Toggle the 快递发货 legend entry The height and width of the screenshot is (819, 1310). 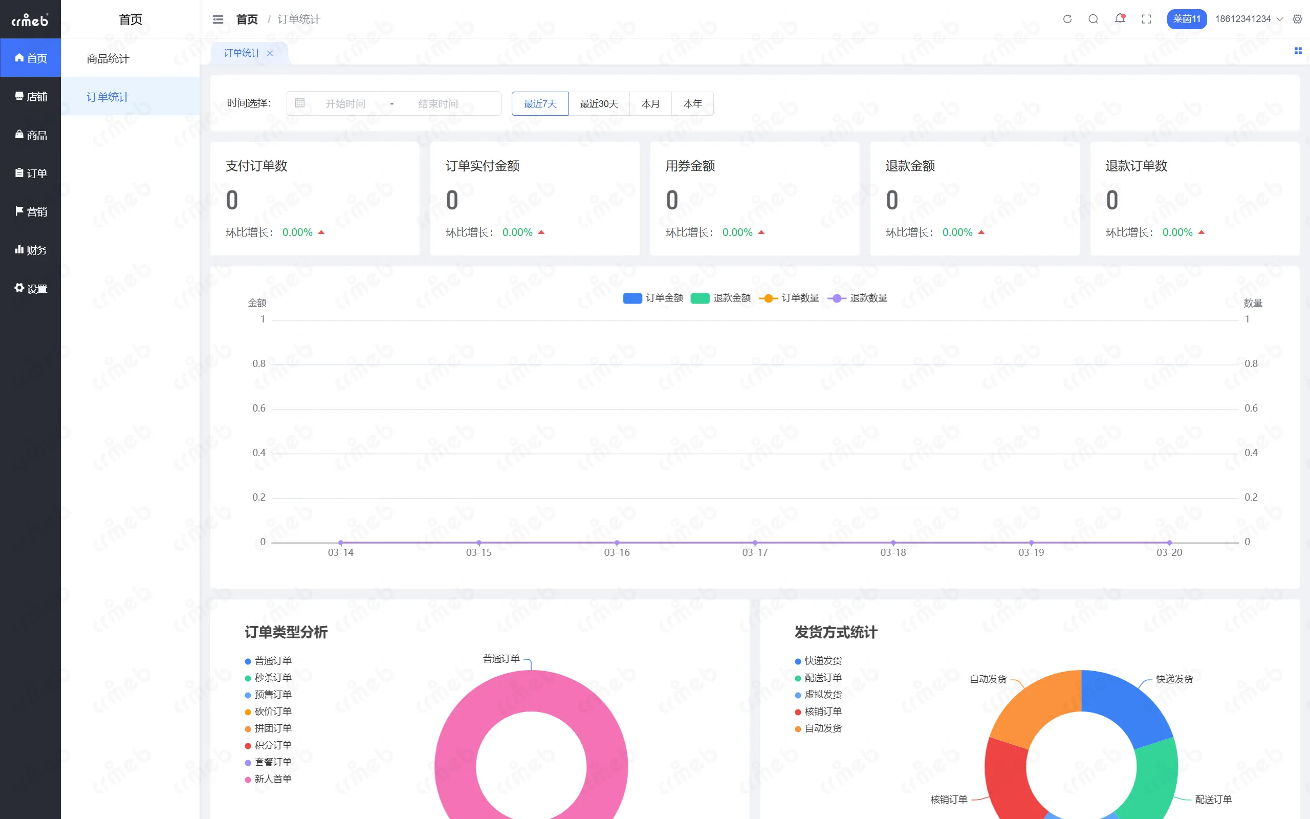pyautogui.click(x=818, y=661)
